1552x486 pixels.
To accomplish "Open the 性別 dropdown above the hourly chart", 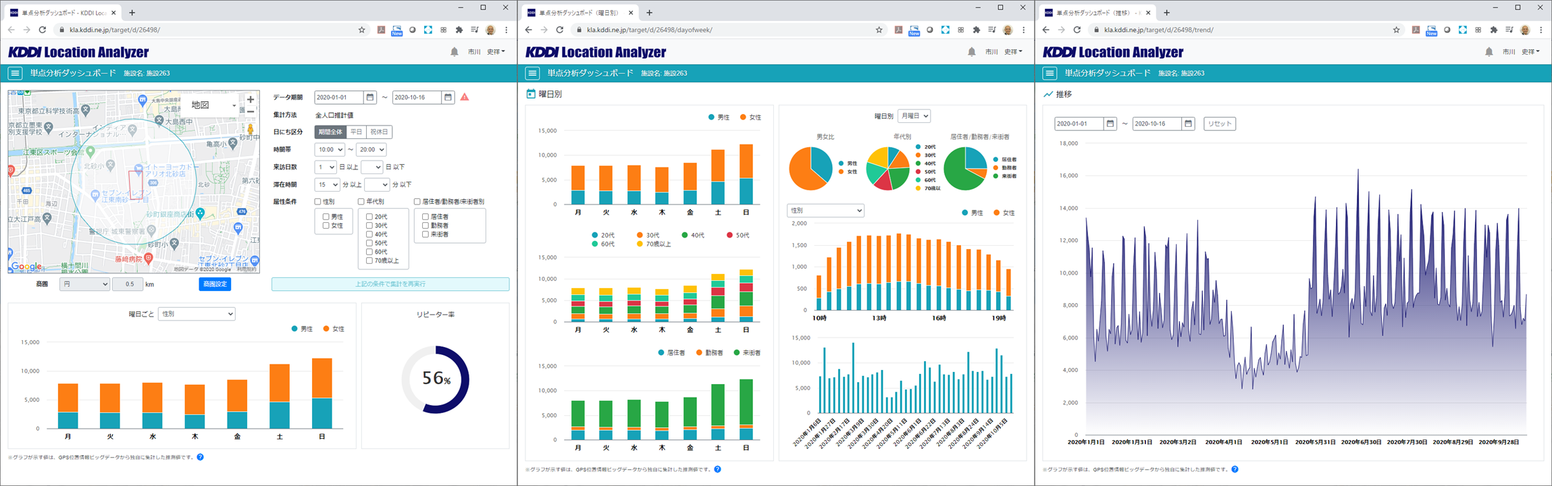I will (x=825, y=211).
